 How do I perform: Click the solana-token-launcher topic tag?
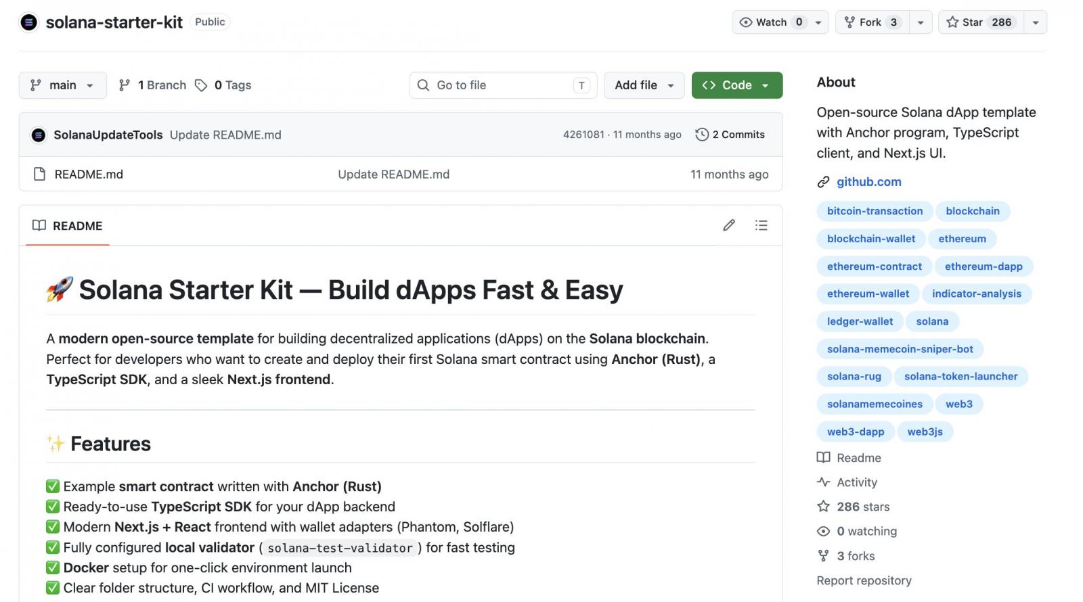[x=961, y=376]
